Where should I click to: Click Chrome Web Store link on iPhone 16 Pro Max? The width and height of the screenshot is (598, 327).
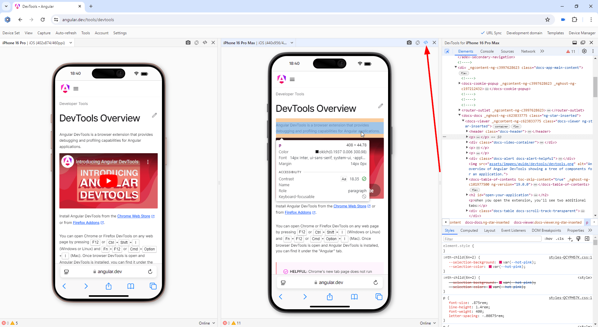350,206
